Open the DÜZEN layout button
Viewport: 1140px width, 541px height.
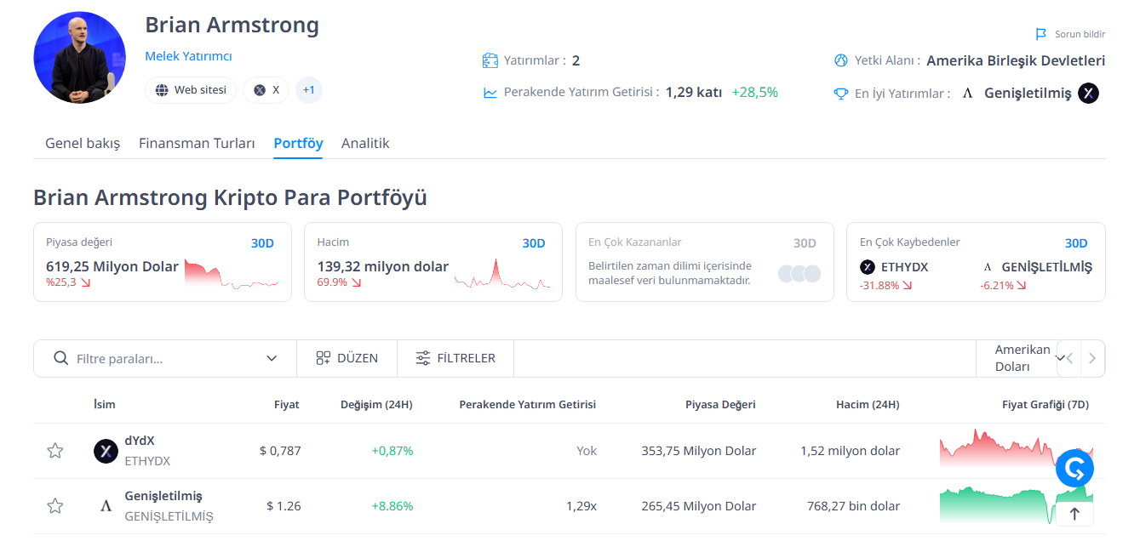click(x=347, y=358)
